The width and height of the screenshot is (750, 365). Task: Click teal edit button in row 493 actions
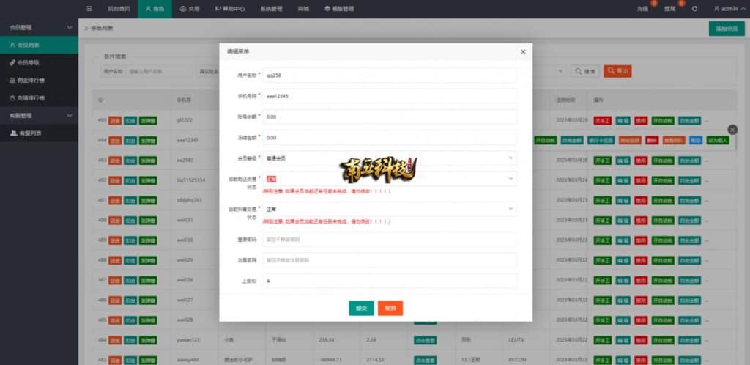tap(623, 161)
